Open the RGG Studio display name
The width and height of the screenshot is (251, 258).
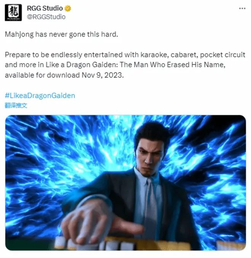pyautogui.click(x=45, y=8)
